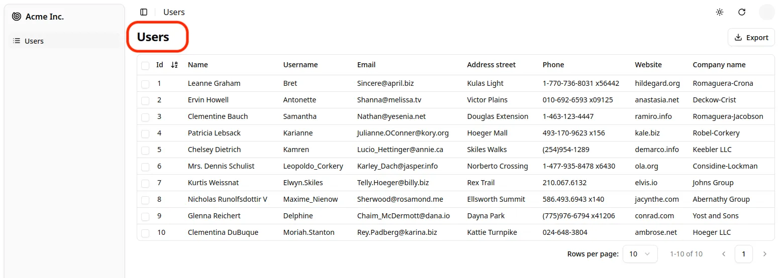Go to previous page chevron
The image size is (783, 278).
(x=724, y=254)
